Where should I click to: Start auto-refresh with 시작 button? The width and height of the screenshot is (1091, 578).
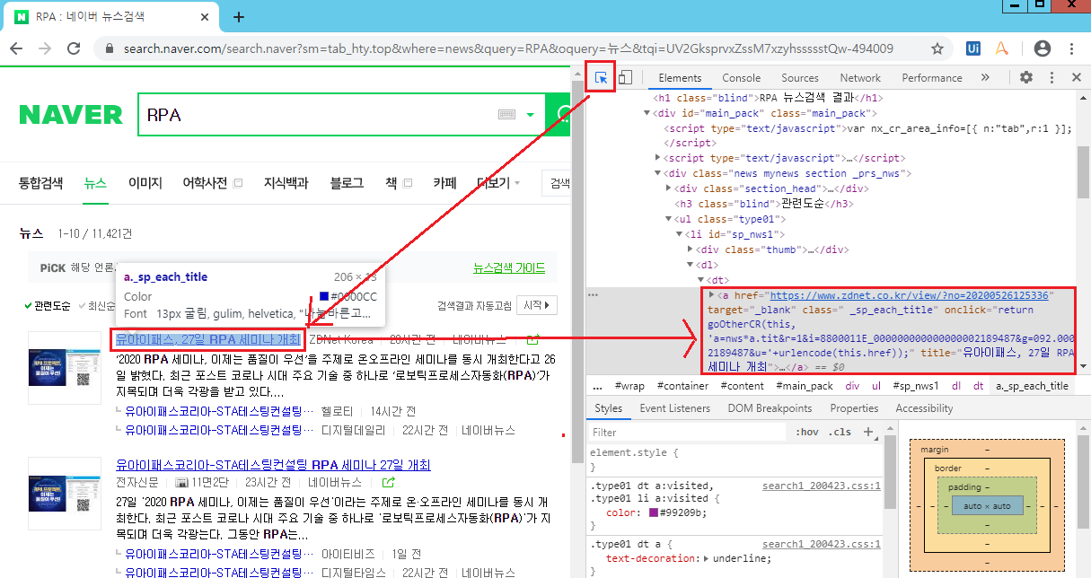[x=537, y=305]
